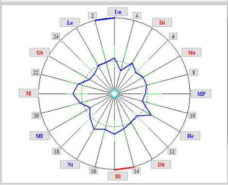Click the blue arc segment near Lu

pyautogui.click(x=105, y=19)
